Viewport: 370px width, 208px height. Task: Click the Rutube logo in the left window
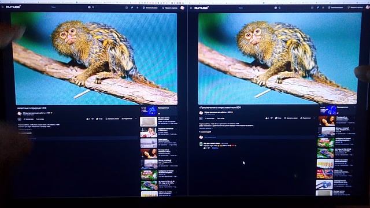click(13, 7)
